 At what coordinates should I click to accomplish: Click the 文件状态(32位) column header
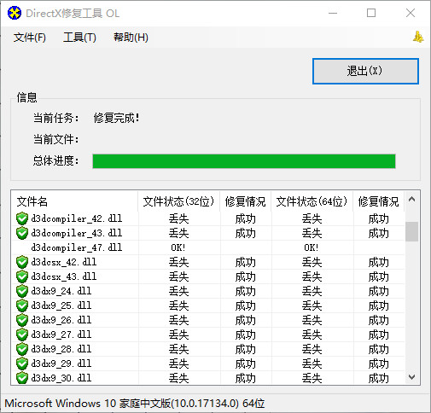point(178,201)
